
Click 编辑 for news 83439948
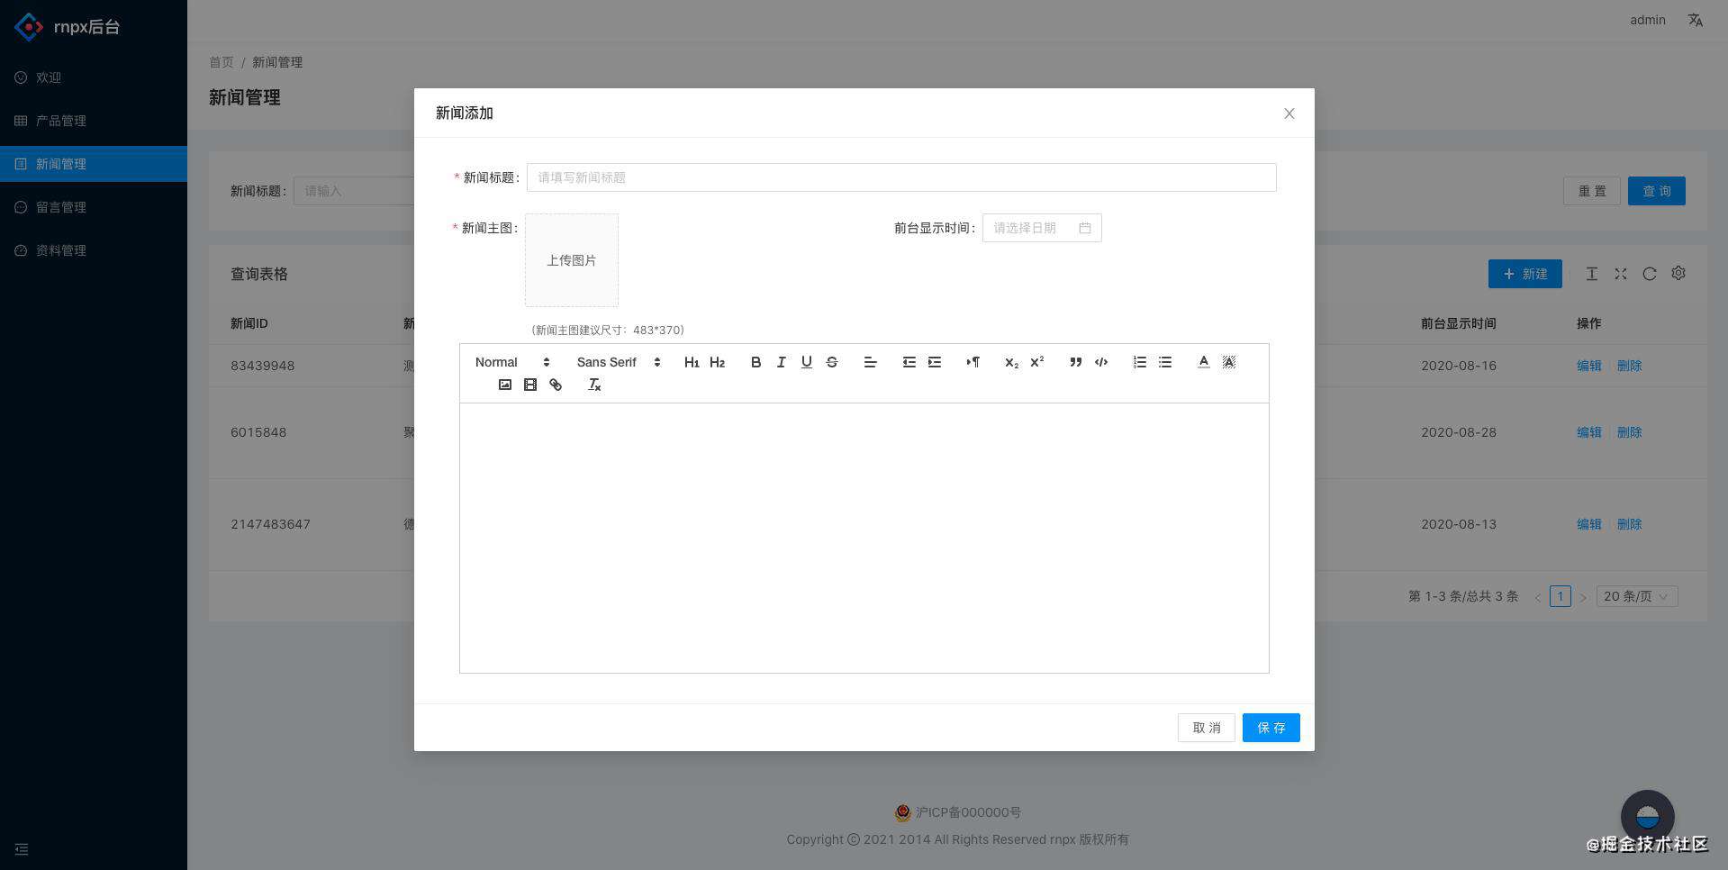tap(1588, 366)
